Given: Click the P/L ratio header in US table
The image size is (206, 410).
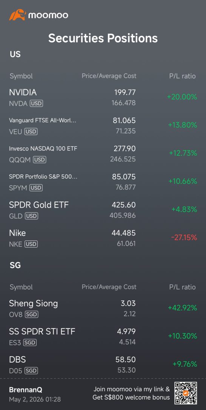Looking at the screenshot, I should (x=183, y=76).
